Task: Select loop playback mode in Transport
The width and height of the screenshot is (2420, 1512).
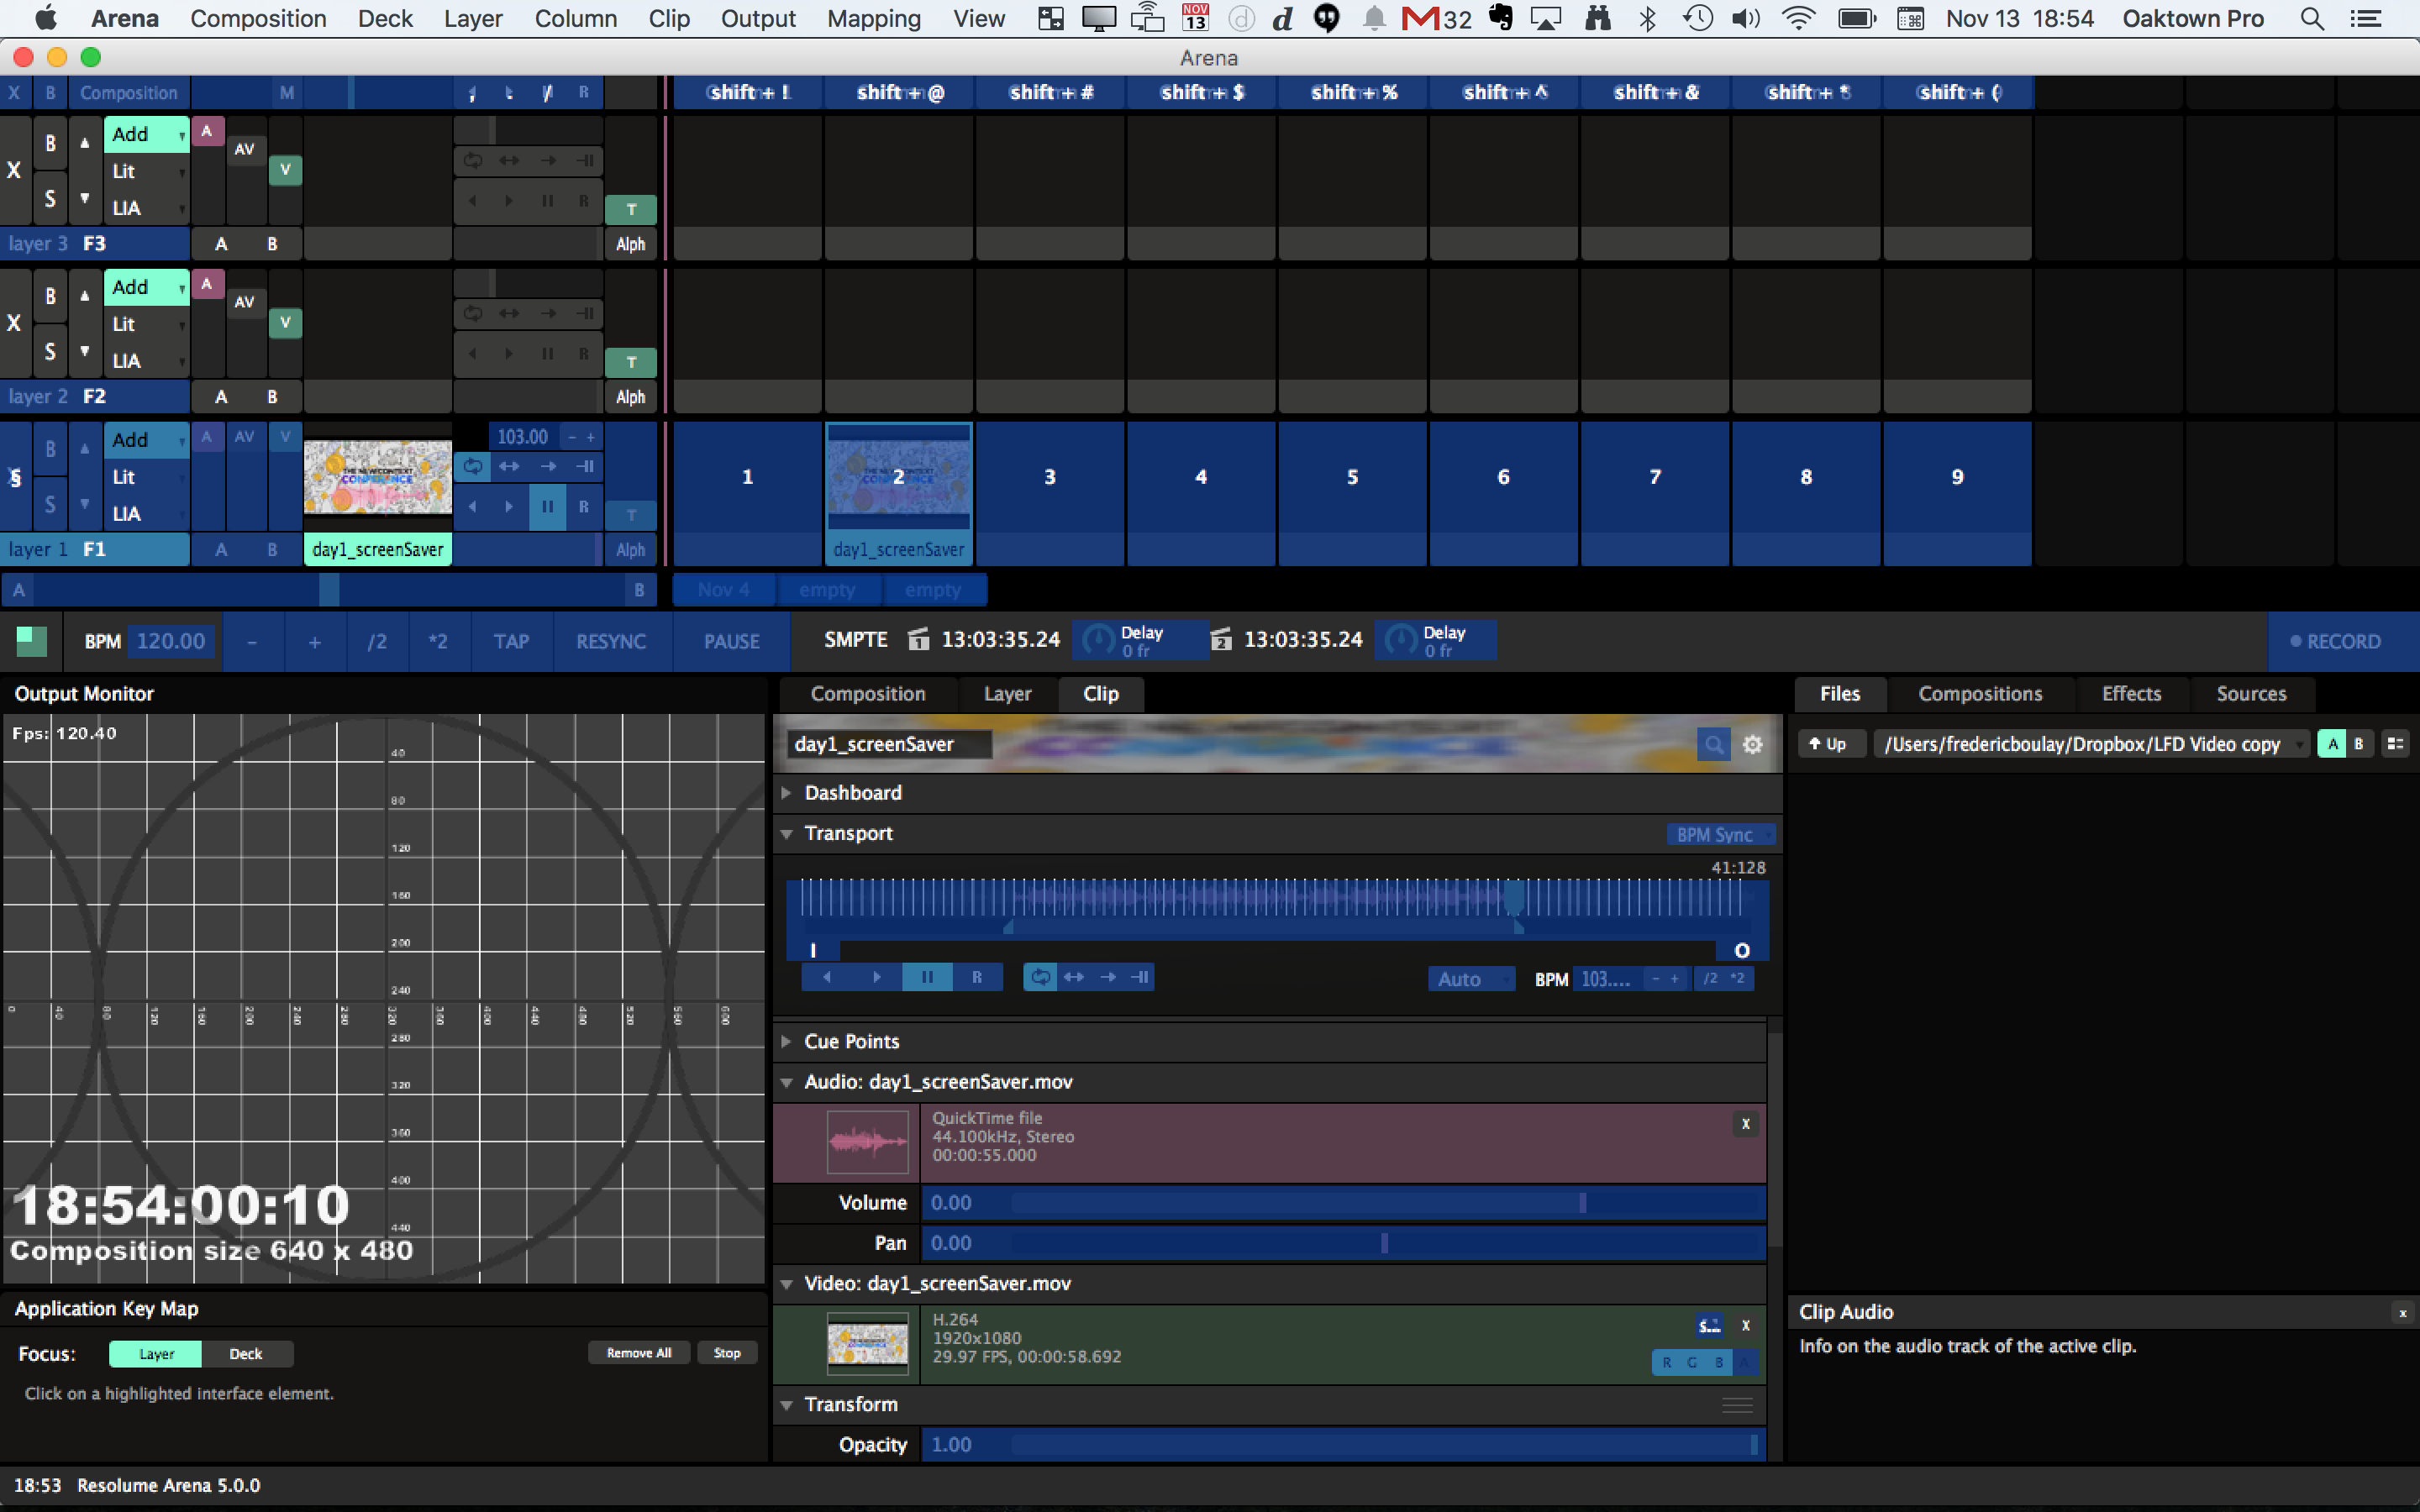Action: click(1040, 977)
